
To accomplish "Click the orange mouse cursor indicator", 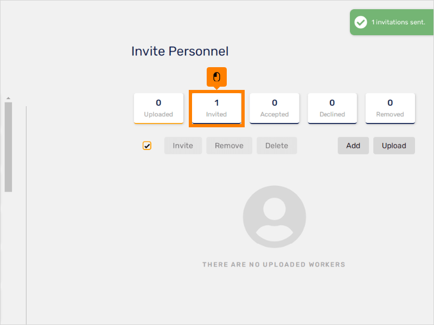I will tap(216, 77).
